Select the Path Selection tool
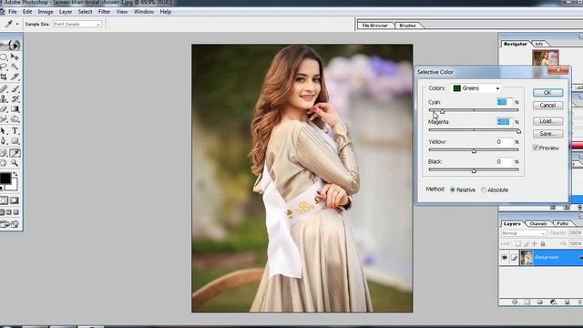The height and width of the screenshot is (328, 583). (x=4, y=131)
